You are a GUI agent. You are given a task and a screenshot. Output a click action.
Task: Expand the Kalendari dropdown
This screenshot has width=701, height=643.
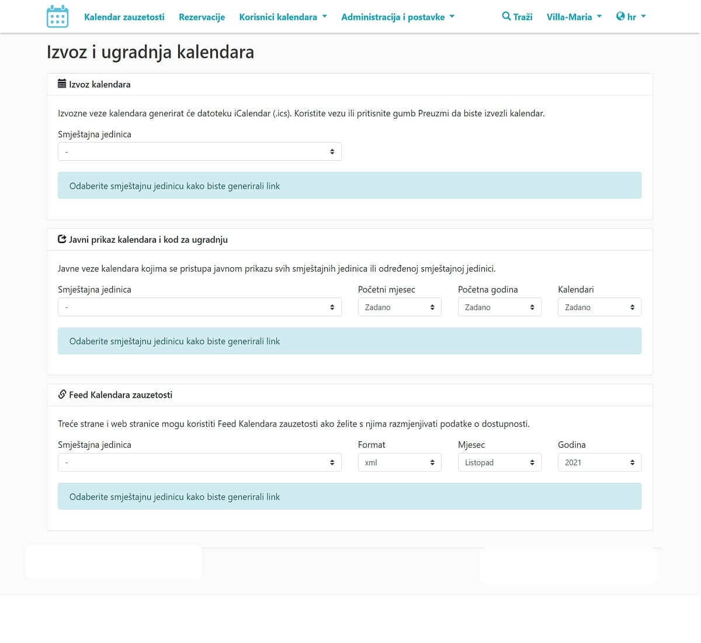pos(599,307)
